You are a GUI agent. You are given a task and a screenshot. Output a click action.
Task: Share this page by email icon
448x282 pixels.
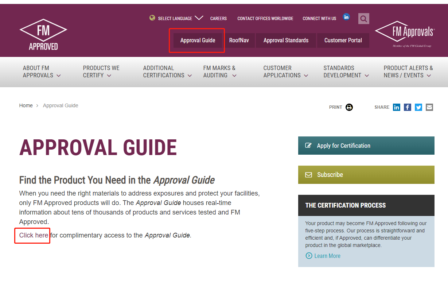coord(429,107)
